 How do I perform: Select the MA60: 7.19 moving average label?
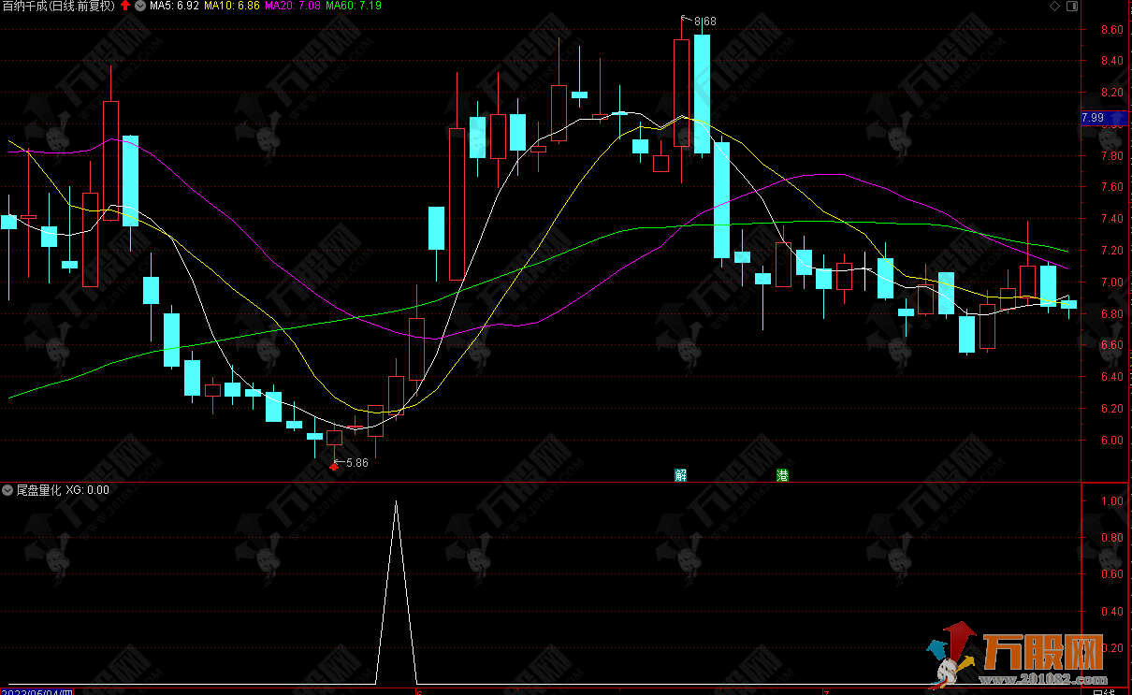(x=353, y=6)
